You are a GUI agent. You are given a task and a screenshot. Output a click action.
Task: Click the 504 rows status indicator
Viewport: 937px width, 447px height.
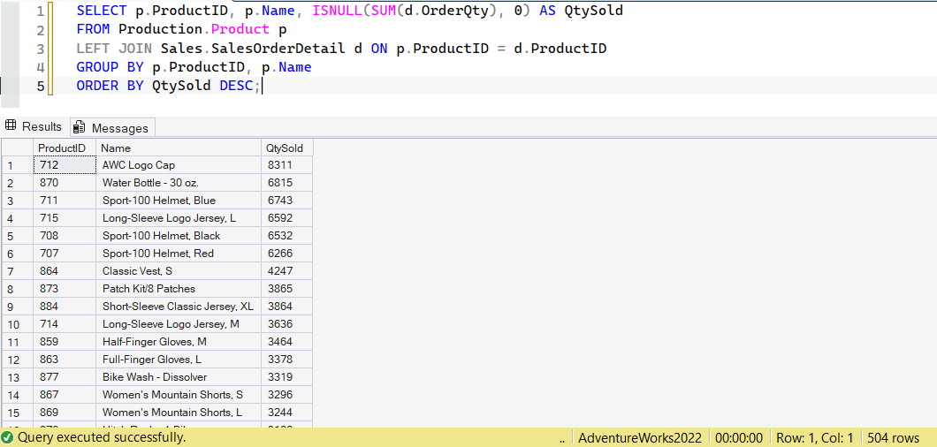click(x=894, y=437)
